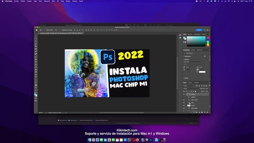This screenshot has height=143, width=254.
Task: Hide the 2022 text layer
Action: (184, 102)
